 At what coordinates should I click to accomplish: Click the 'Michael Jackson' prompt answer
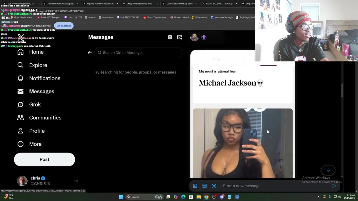(x=231, y=83)
